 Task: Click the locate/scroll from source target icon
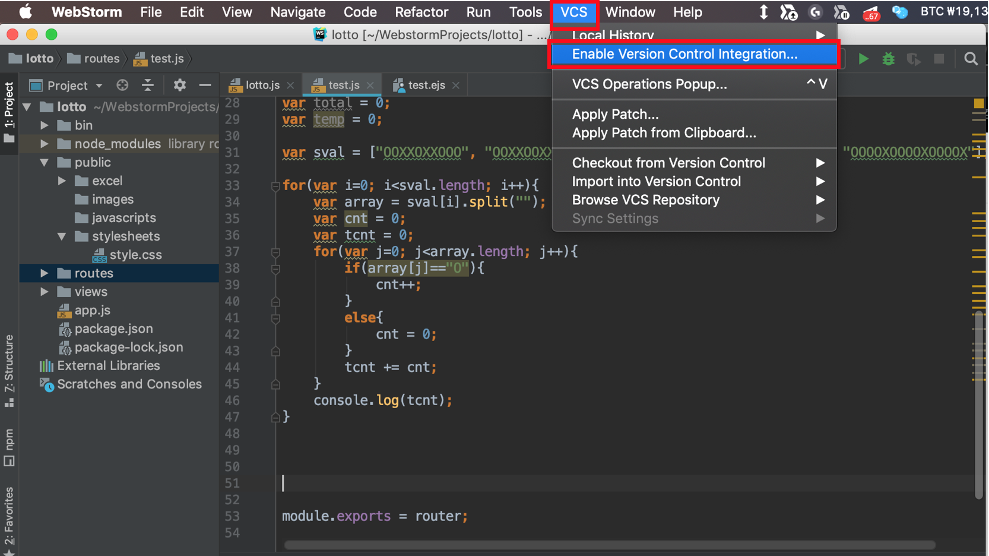(x=122, y=85)
